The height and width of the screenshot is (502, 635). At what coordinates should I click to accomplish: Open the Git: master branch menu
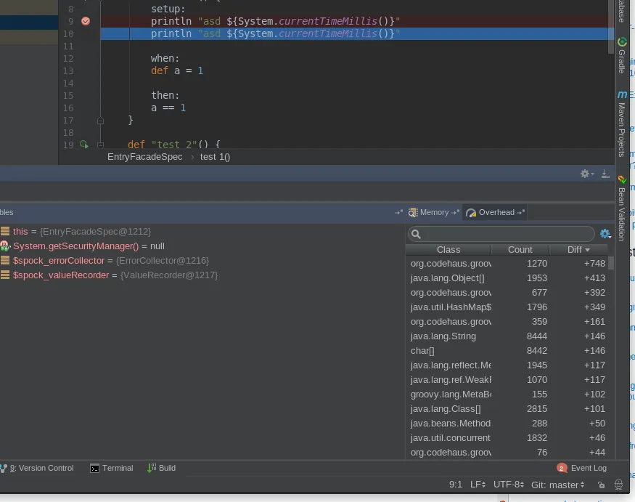point(557,485)
